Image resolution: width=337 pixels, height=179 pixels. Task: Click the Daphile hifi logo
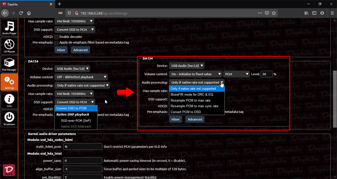tap(9, 170)
